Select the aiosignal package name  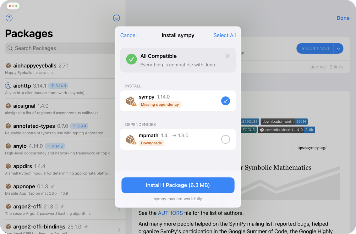[x=24, y=106]
